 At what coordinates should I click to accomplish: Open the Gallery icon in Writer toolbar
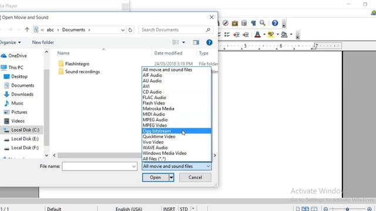tap(235, 23)
